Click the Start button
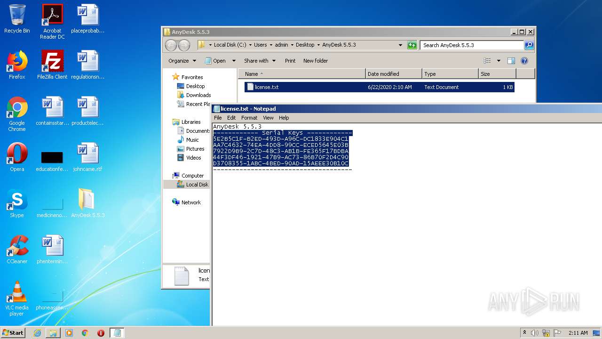The width and height of the screenshot is (602, 339). (13, 333)
